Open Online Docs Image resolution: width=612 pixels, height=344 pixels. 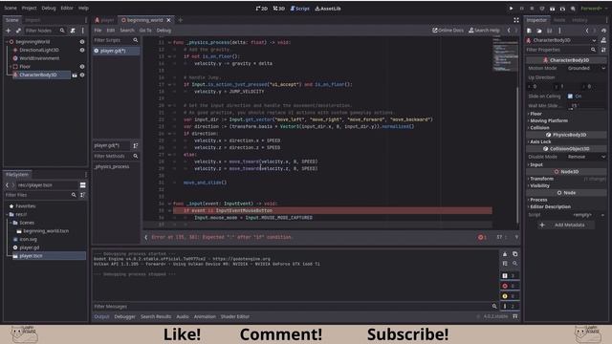coord(448,30)
